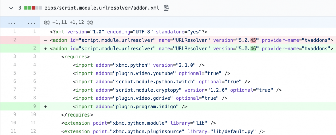
Task: Click the changed lines count 3
Action: 20,8
